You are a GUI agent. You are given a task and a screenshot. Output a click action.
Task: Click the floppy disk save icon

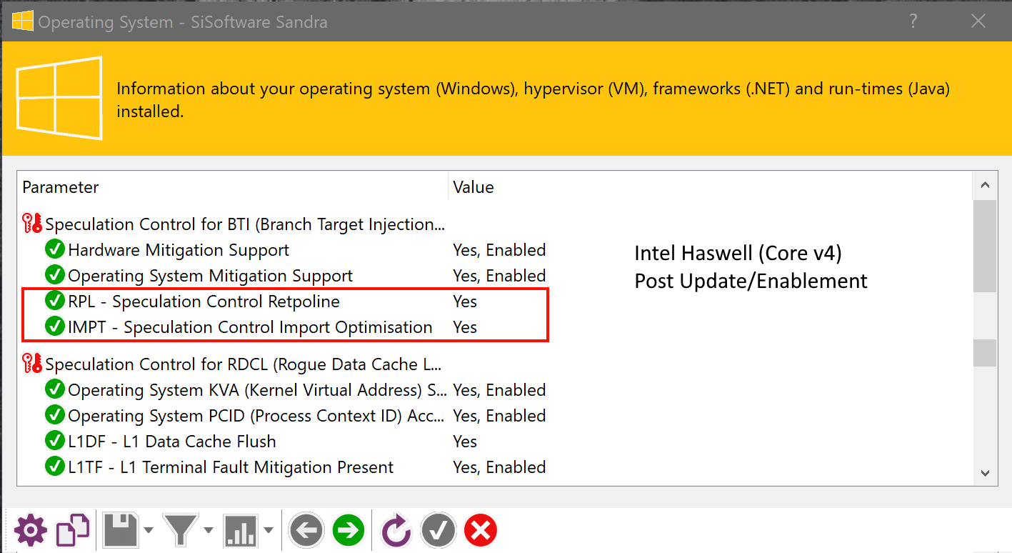click(x=121, y=531)
